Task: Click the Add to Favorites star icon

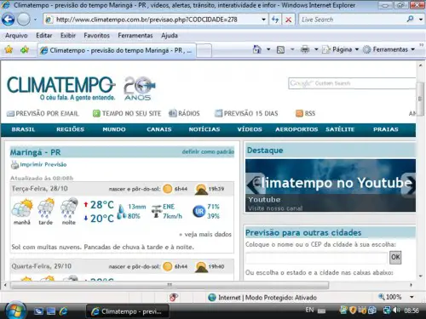Action: tap(25, 50)
